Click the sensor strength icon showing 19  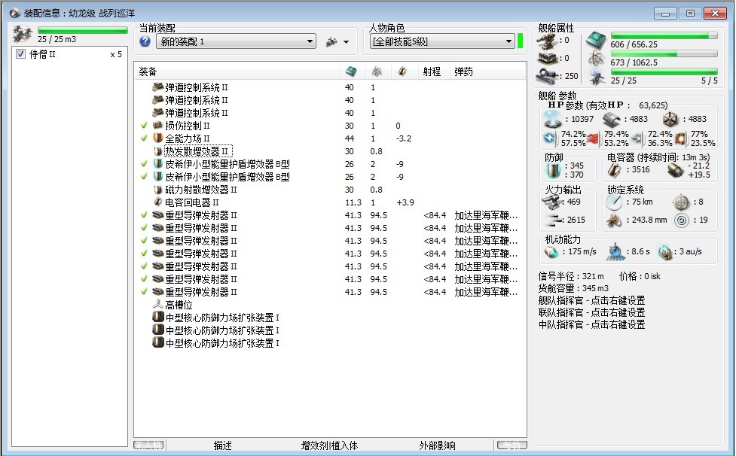682,220
